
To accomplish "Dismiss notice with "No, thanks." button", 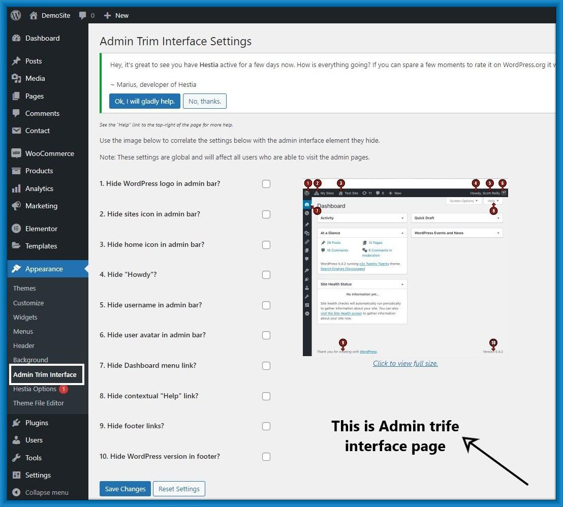I will (205, 101).
